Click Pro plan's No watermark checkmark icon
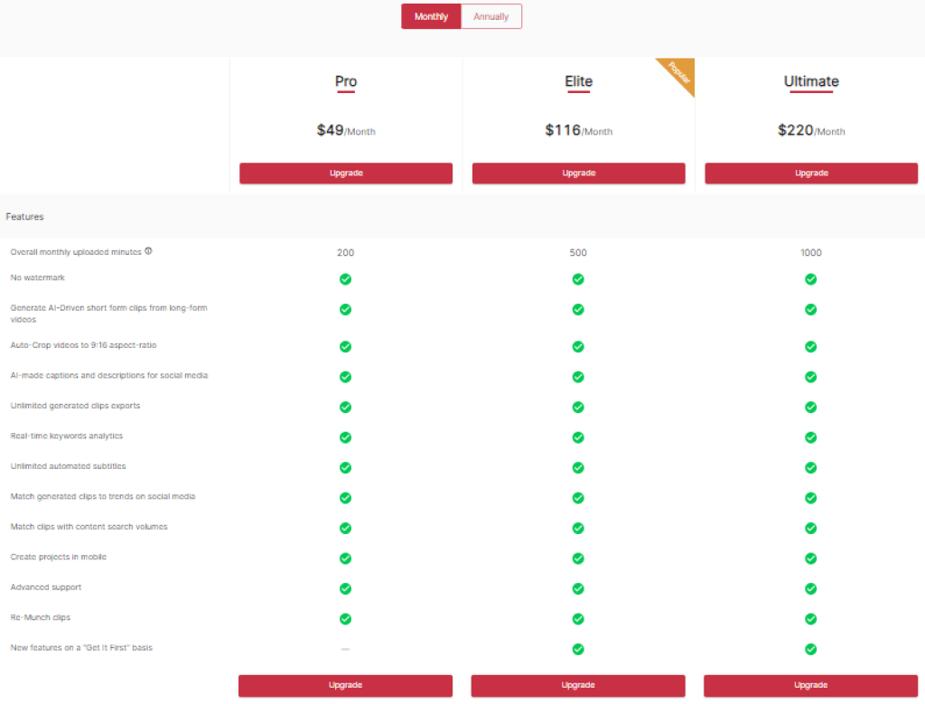Image resolution: width=925 pixels, height=704 pixels. (345, 279)
